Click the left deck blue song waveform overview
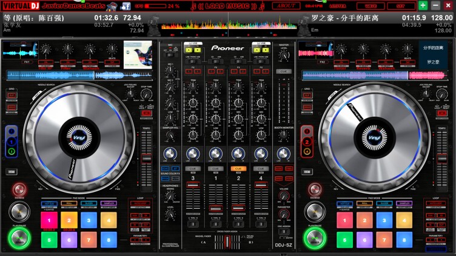Viewport: 456px width, 256px height. click(79, 76)
